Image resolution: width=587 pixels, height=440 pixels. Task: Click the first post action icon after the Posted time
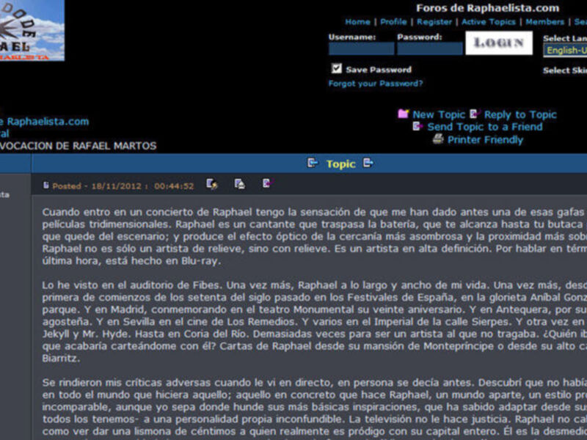tap(212, 184)
